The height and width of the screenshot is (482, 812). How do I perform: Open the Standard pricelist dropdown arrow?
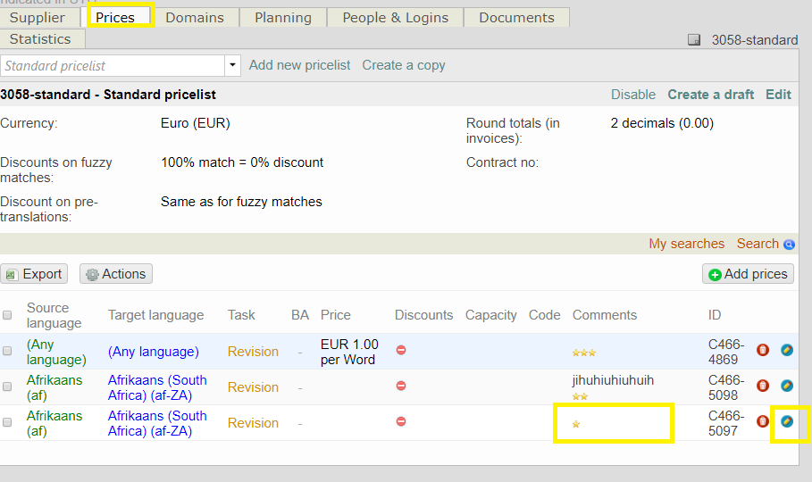pyautogui.click(x=233, y=66)
